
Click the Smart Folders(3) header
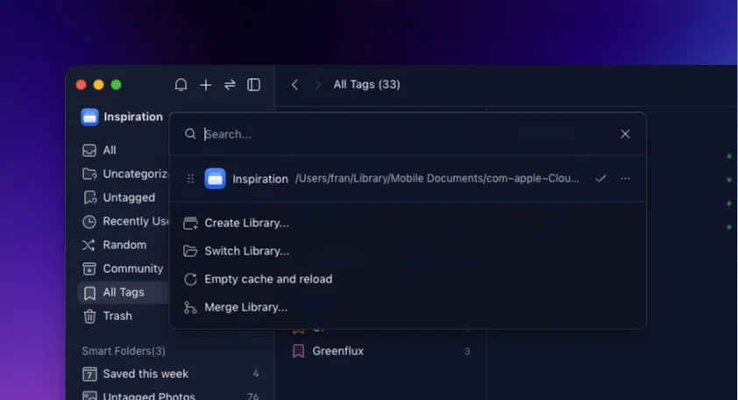pos(124,351)
